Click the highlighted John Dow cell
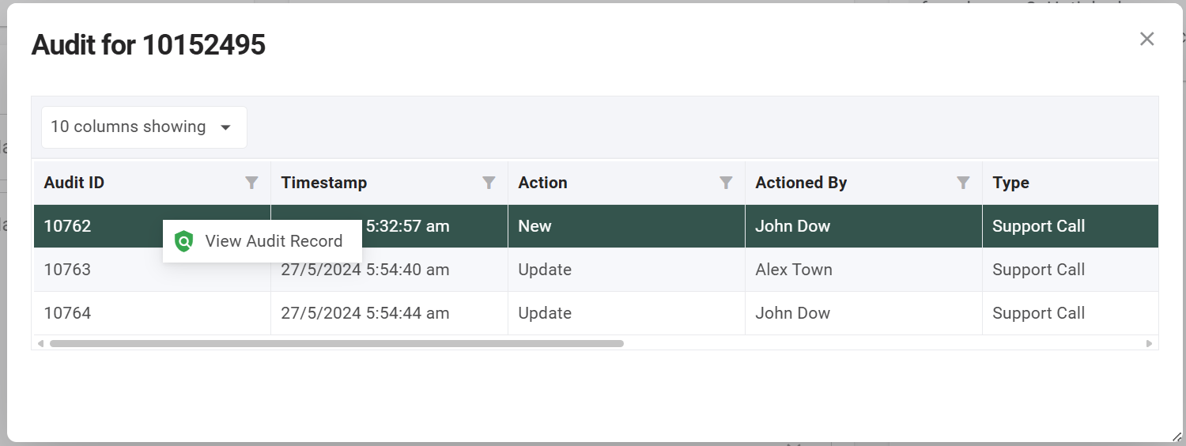1186x446 pixels. [x=792, y=226]
